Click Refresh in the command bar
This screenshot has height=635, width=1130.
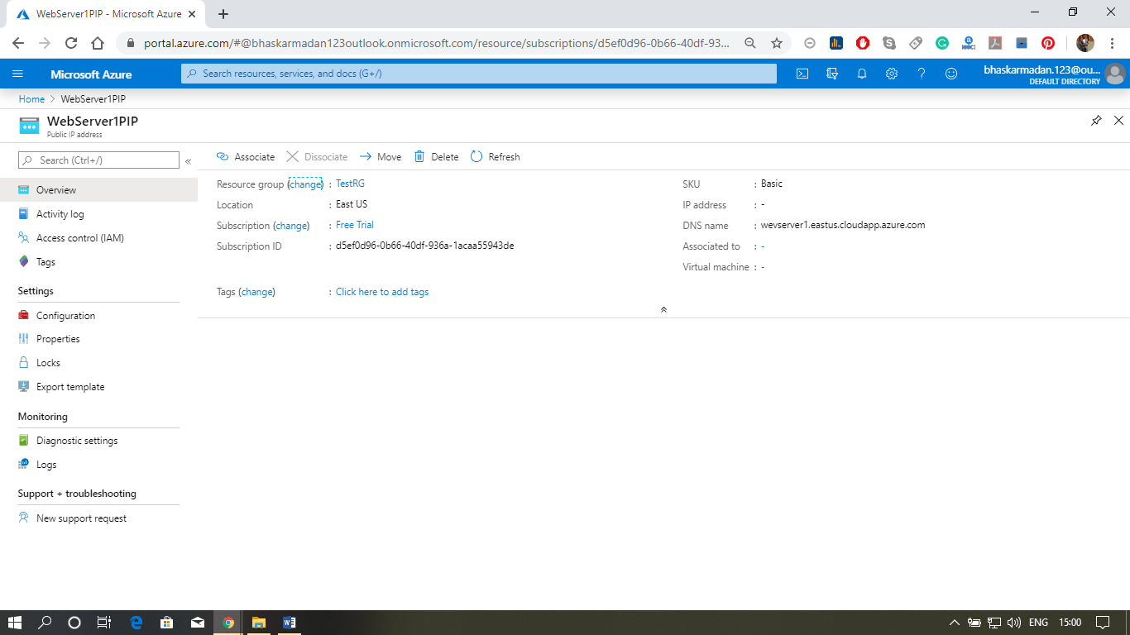point(495,157)
